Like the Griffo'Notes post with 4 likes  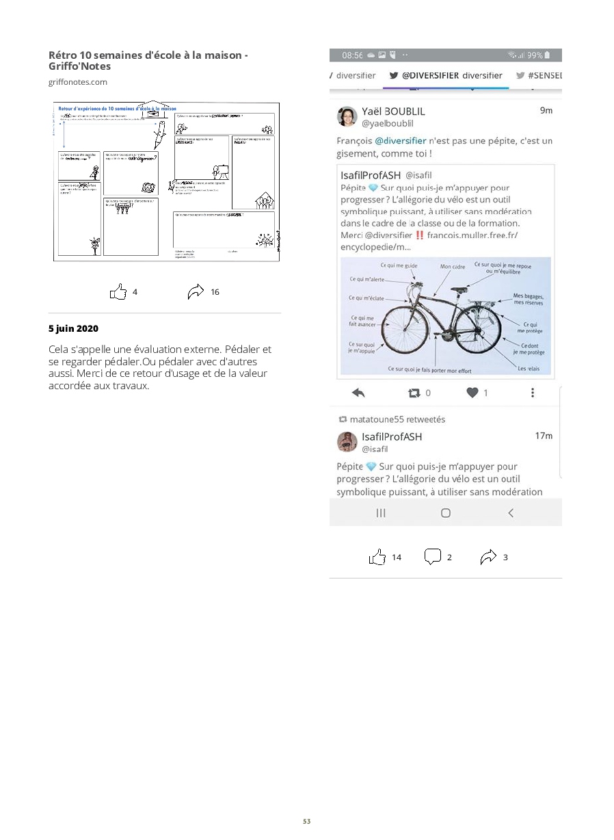coord(118,292)
